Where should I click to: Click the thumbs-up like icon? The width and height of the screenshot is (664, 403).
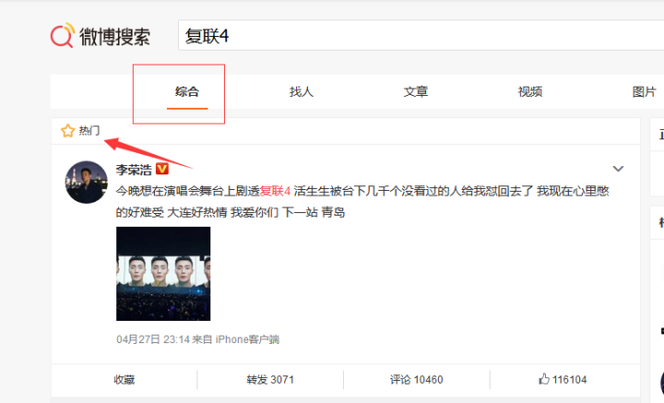pos(544,379)
